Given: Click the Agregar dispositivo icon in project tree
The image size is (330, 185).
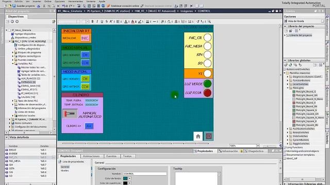Looking at the screenshot, I should pos(12,34).
